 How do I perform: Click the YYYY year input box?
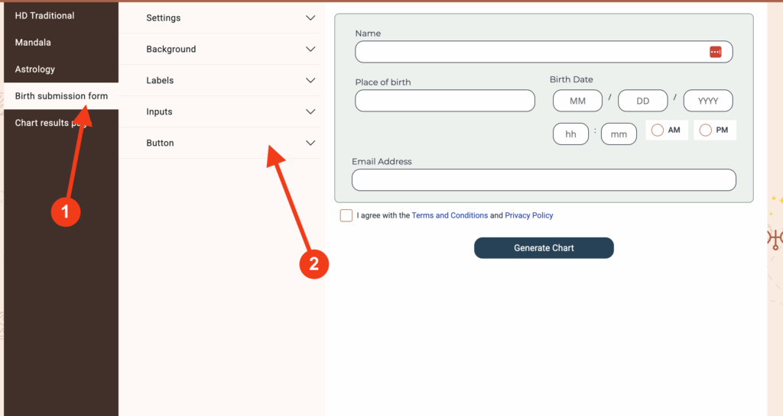click(708, 101)
